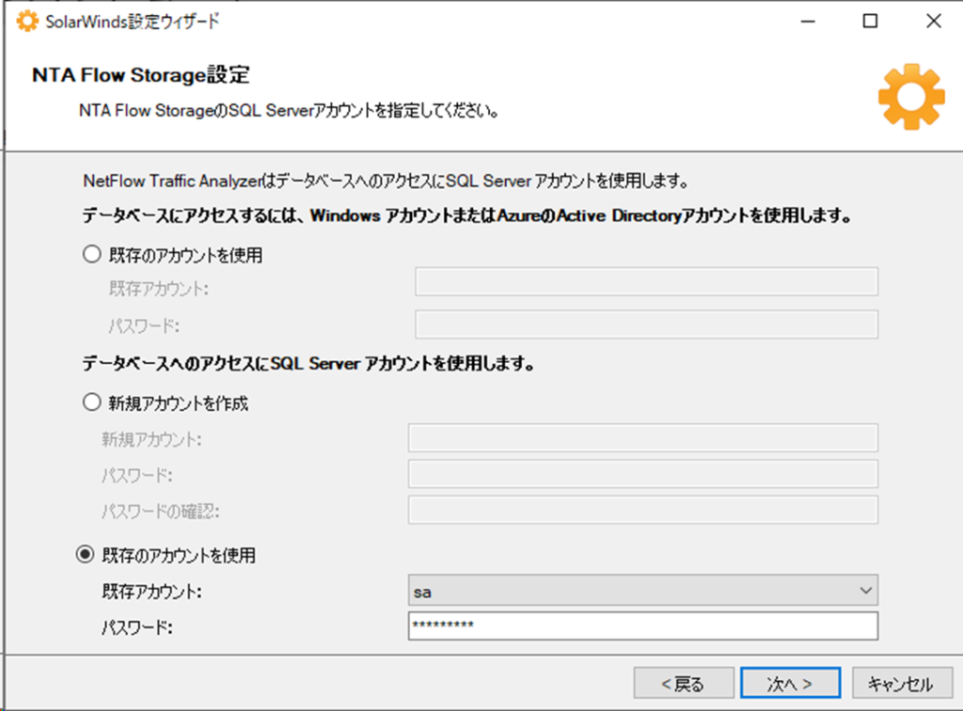Cancel the wizard with キャンセル

point(902,684)
